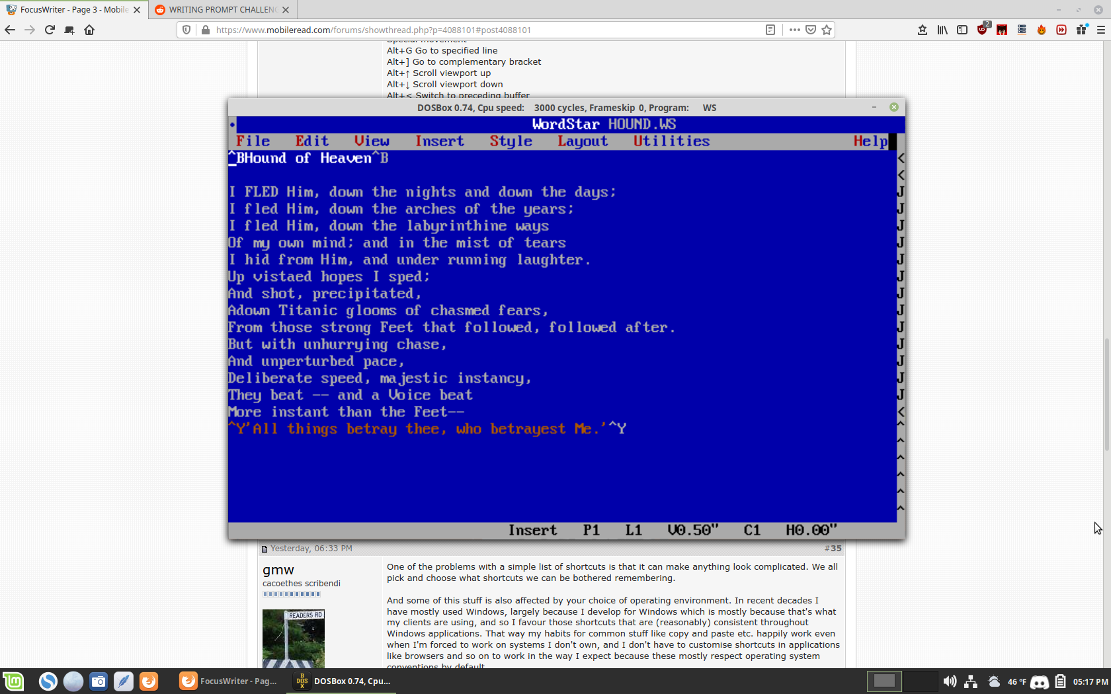The image size is (1111, 694).
Task: Switch to the second workspace in pager
Action: (920, 681)
